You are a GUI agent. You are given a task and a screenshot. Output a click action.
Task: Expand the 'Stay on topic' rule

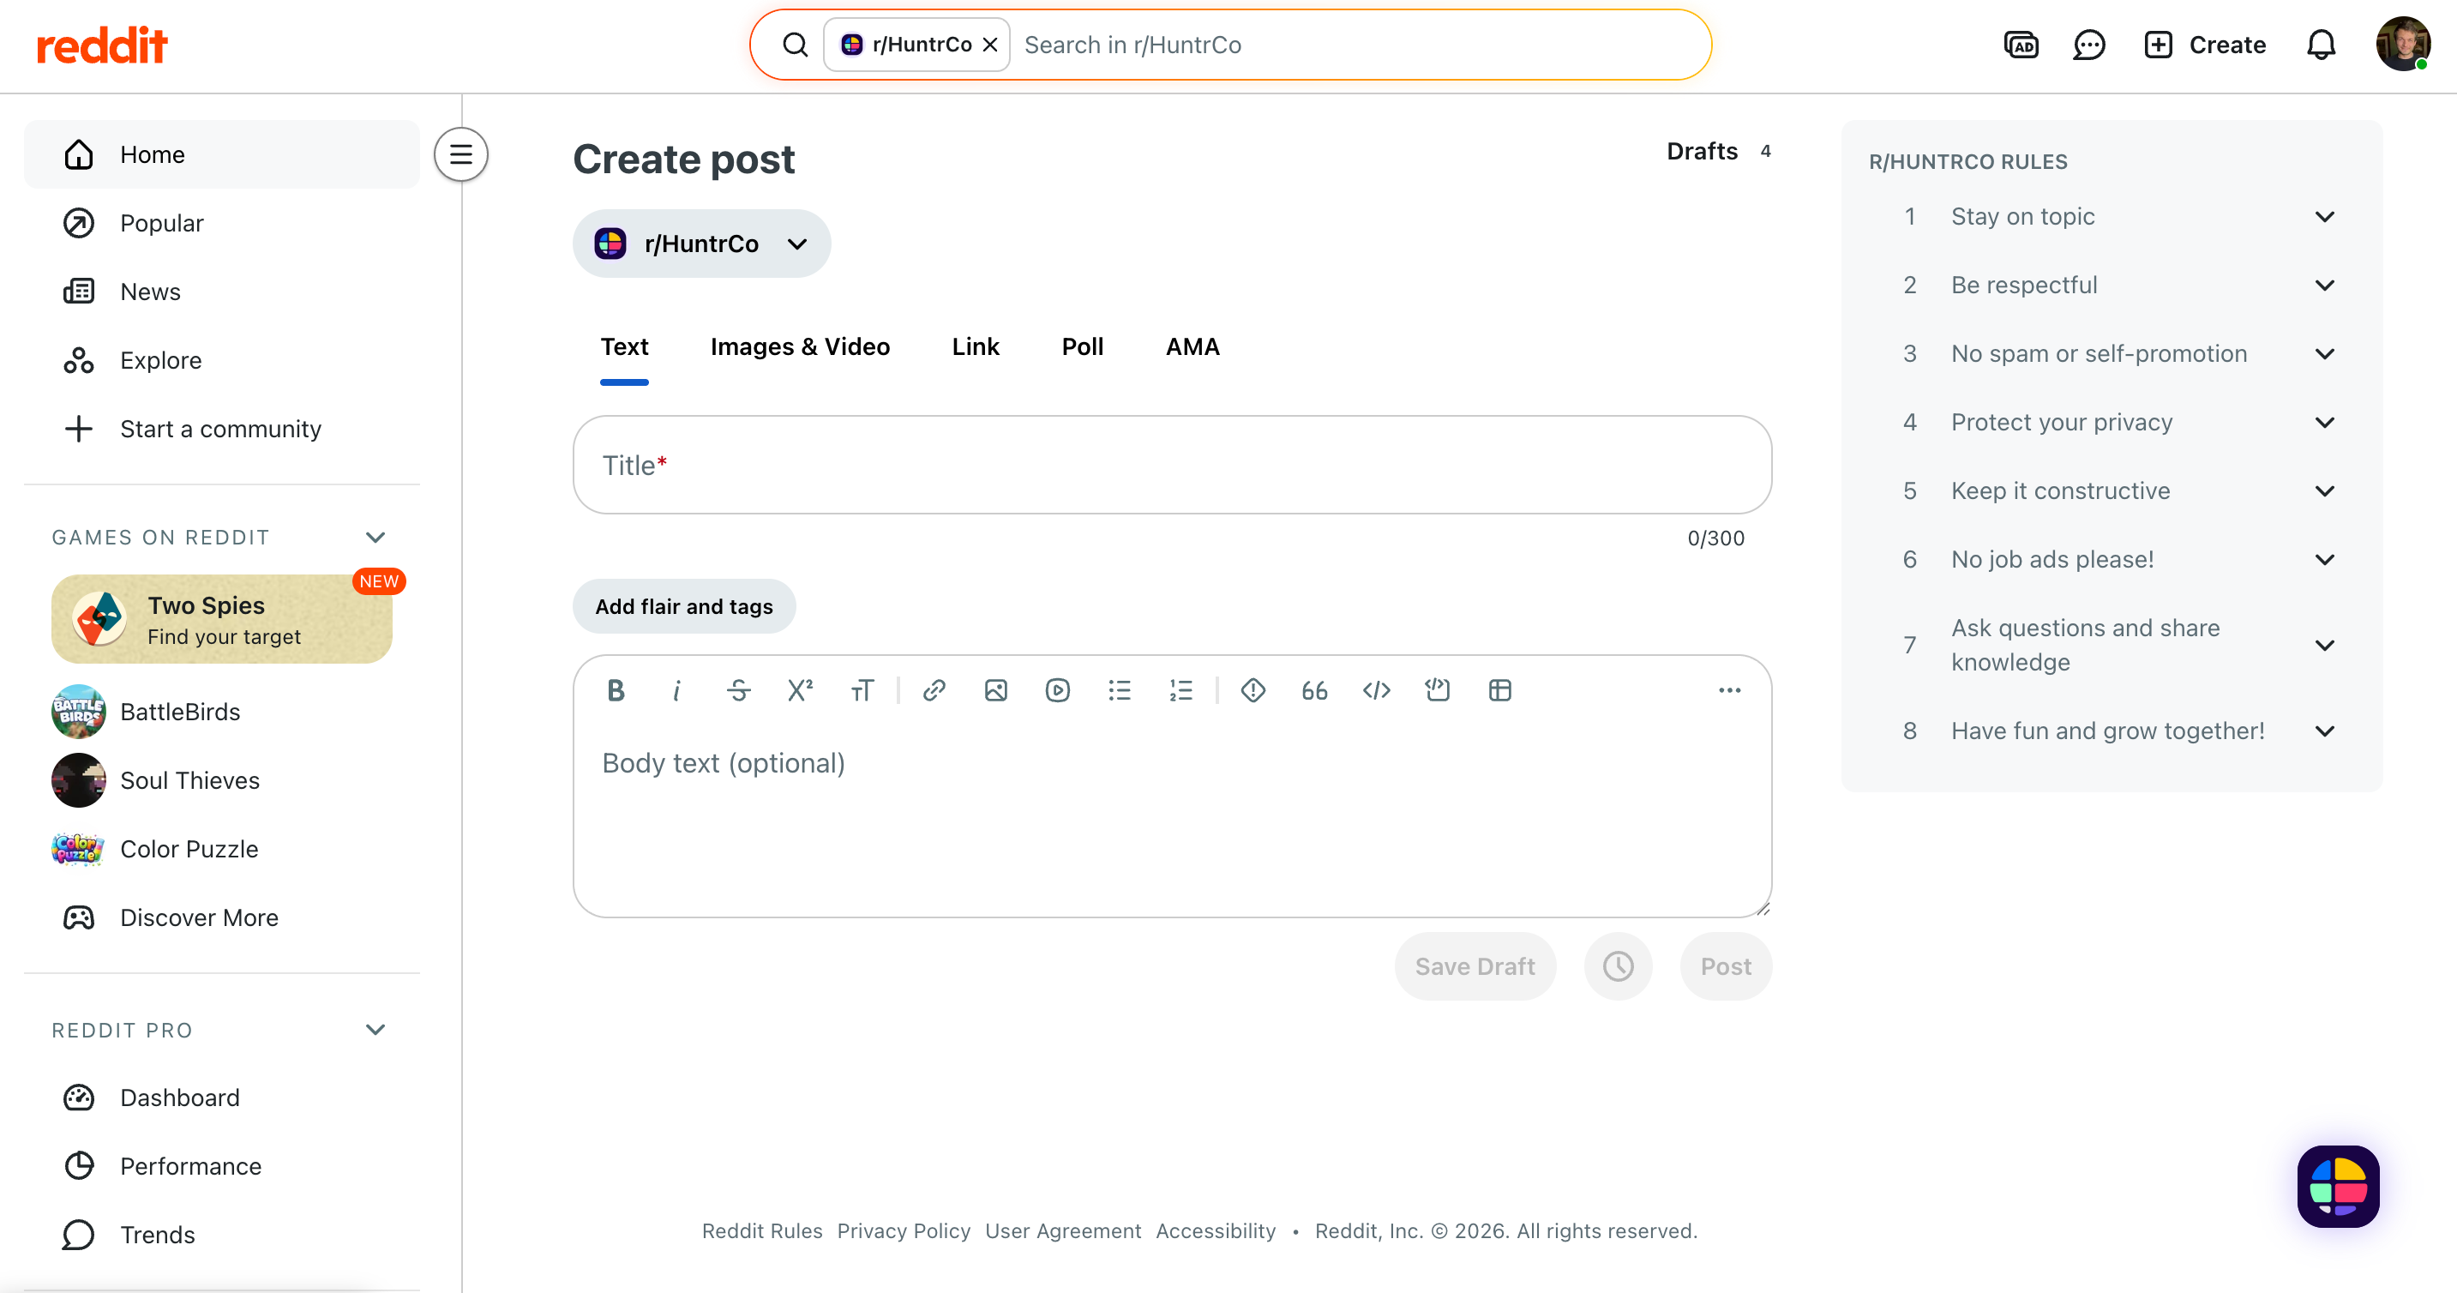(2324, 217)
